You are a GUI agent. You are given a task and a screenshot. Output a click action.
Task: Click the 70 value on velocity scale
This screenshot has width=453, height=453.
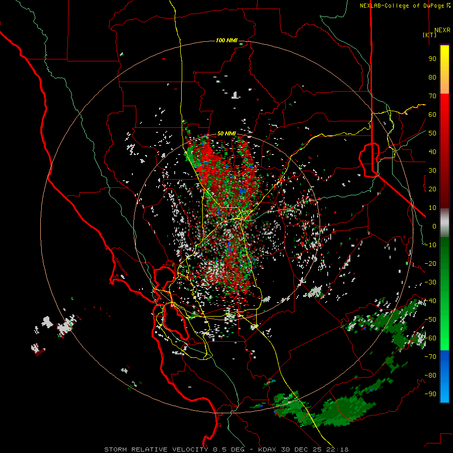coord(432,96)
